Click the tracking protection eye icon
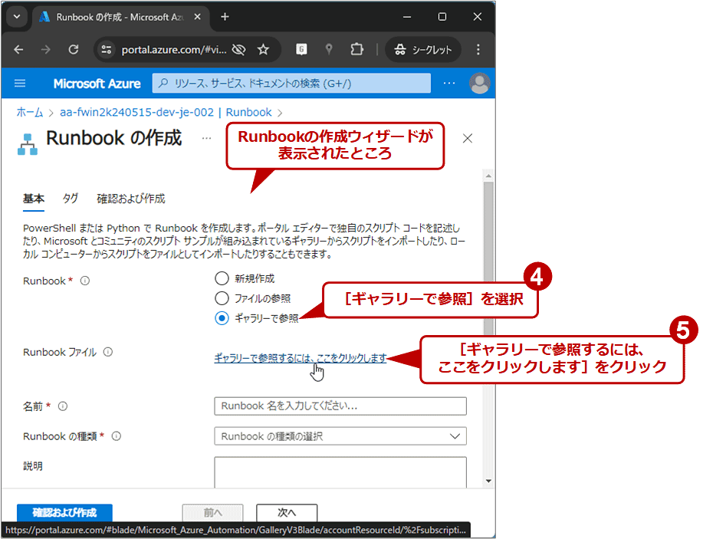Screen dimensions: 703x539 pyautogui.click(x=239, y=49)
